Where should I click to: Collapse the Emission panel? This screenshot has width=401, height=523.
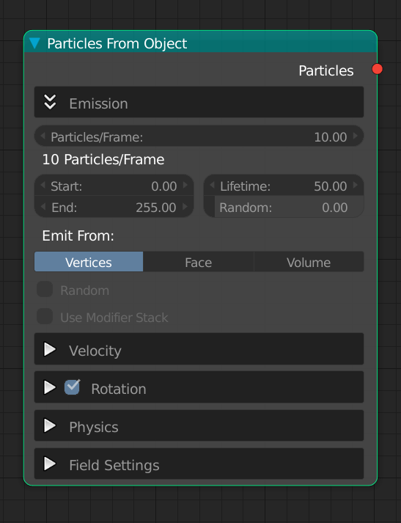pyautogui.click(x=50, y=102)
